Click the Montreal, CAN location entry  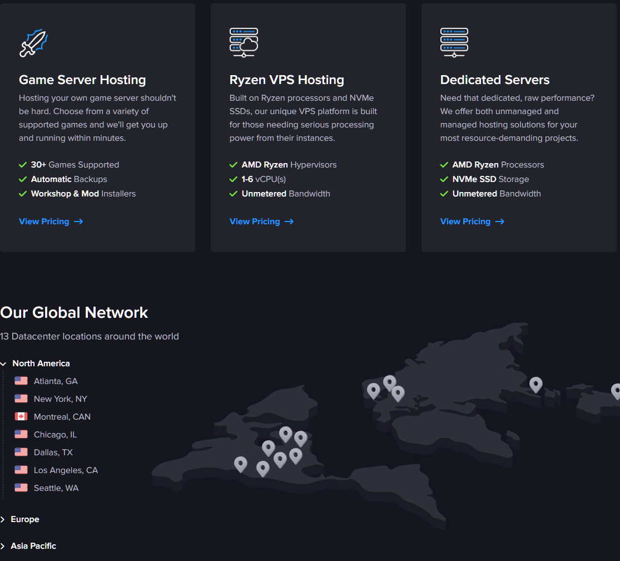click(x=62, y=417)
